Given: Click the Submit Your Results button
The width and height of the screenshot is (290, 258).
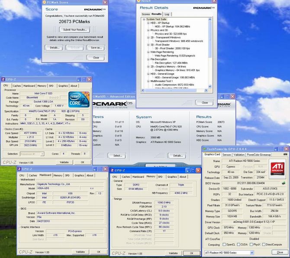Looking at the screenshot, I should point(75,29).
